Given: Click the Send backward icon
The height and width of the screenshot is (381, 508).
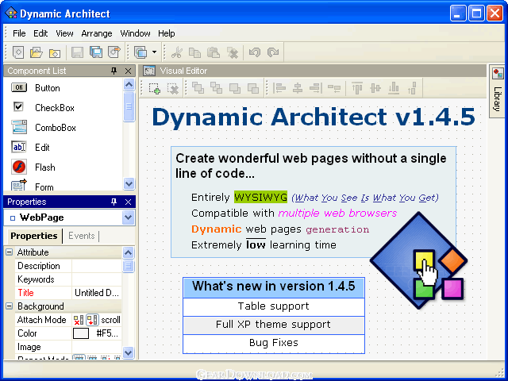Looking at the screenshot, I should 253,88.
